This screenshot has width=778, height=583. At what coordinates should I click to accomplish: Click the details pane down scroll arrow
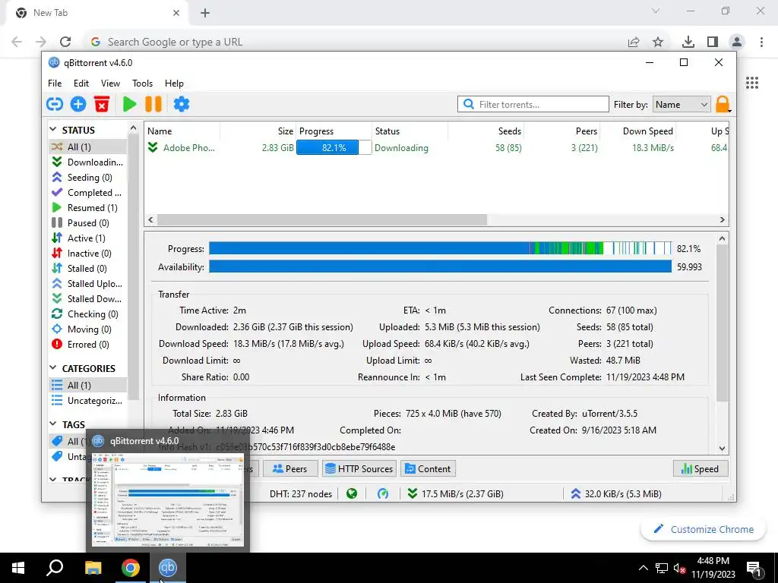pos(722,449)
